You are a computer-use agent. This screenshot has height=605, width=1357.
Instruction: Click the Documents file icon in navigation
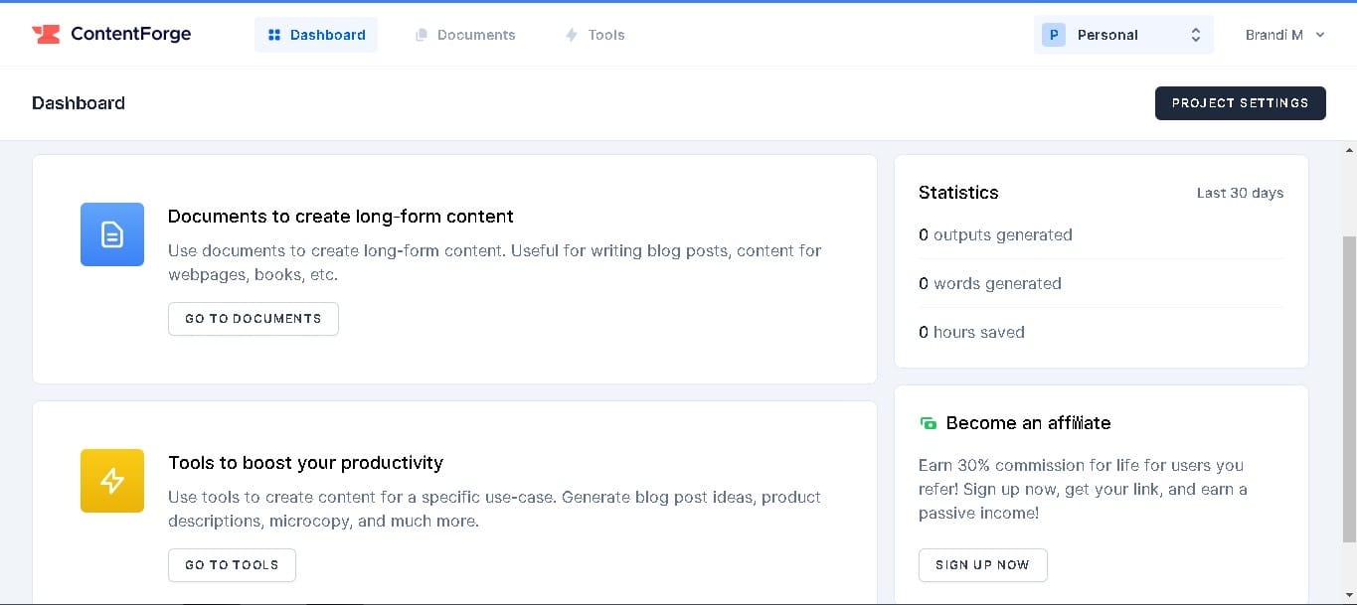(420, 34)
